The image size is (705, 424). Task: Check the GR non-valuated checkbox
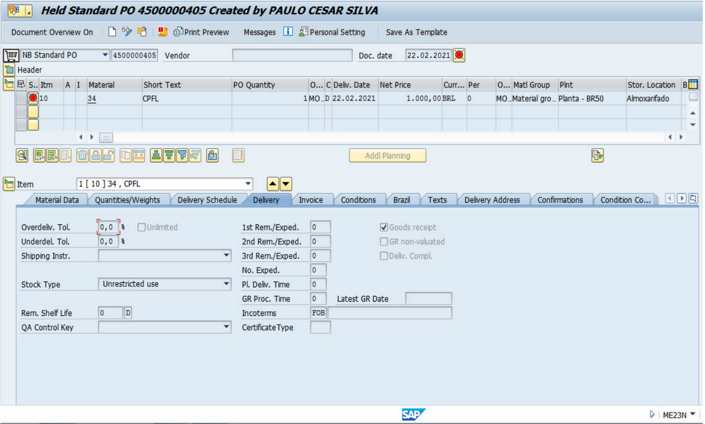[x=384, y=241]
